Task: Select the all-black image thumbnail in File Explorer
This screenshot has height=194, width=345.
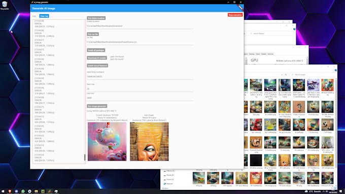Action: 256,160
